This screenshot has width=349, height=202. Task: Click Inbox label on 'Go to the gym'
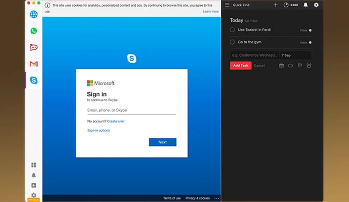[x=303, y=43]
